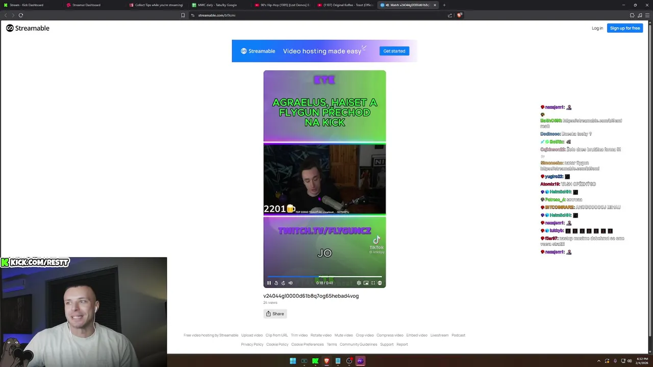
Task: Open Livestream footer link
Action: (439, 335)
